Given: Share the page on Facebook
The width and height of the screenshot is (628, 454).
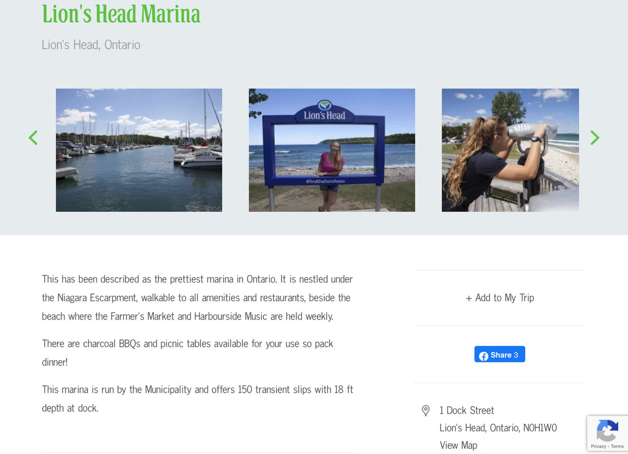Looking at the screenshot, I should tap(500, 354).
